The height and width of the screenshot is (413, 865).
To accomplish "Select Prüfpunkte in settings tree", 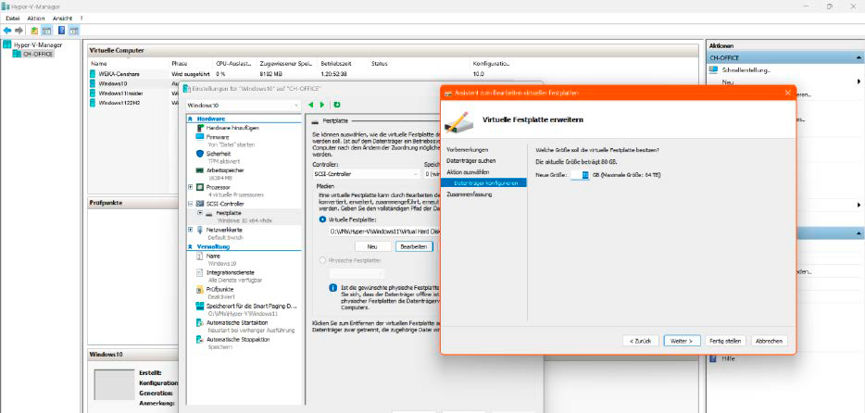I will pyautogui.click(x=220, y=289).
